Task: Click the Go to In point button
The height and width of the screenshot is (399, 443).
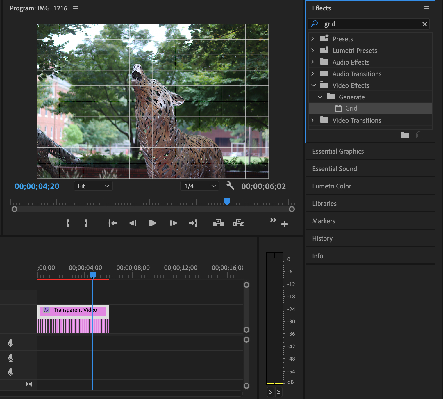Action: 112,223
